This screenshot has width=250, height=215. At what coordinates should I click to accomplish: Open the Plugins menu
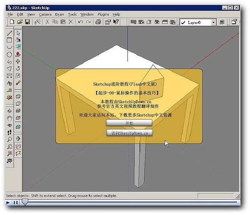click(x=103, y=15)
